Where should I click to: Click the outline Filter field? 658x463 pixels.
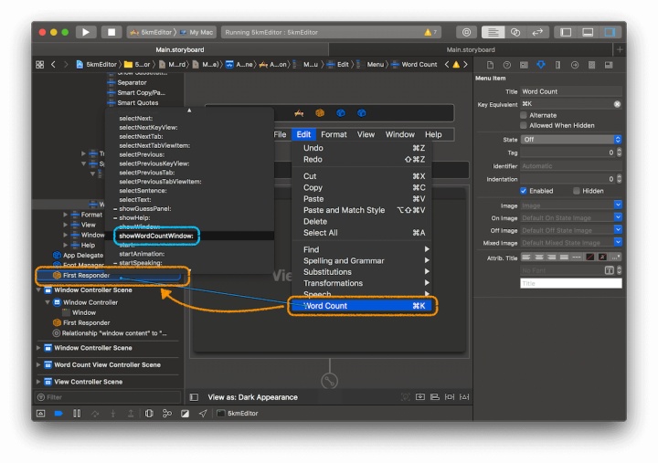[x=108, y=397]
